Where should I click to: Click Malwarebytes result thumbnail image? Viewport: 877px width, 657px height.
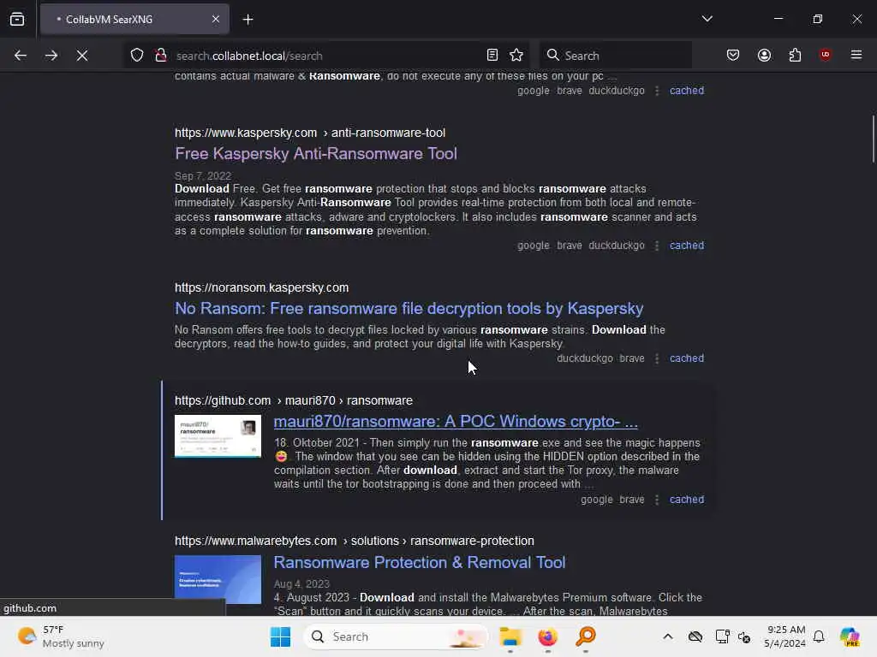coord(218,579)
